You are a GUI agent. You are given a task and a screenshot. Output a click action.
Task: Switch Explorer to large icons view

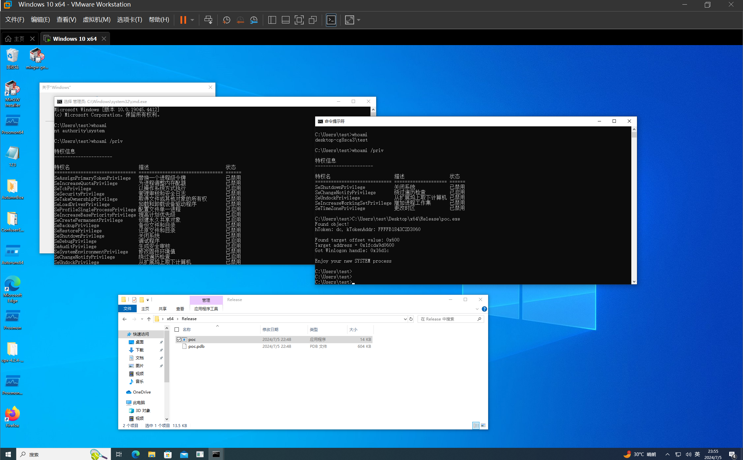(483, 425)
